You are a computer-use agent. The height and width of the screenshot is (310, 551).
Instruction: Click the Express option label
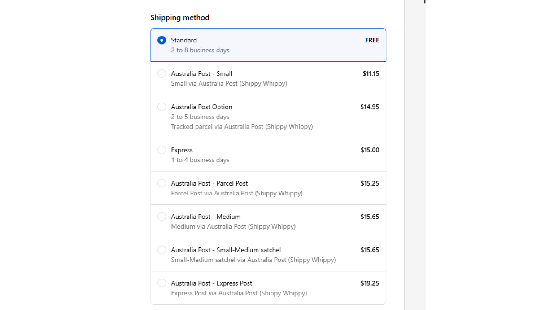(x=182, y=150)
